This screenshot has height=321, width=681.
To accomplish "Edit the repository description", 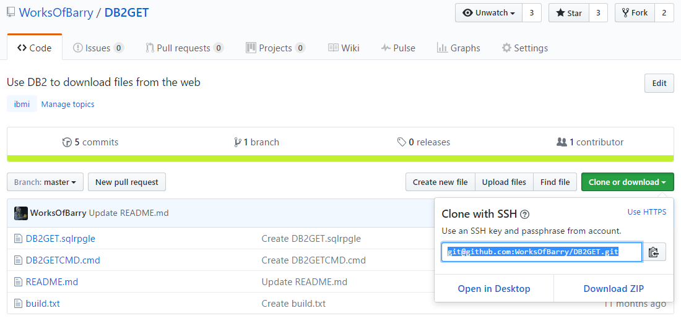I will click(x=659, y=83).
